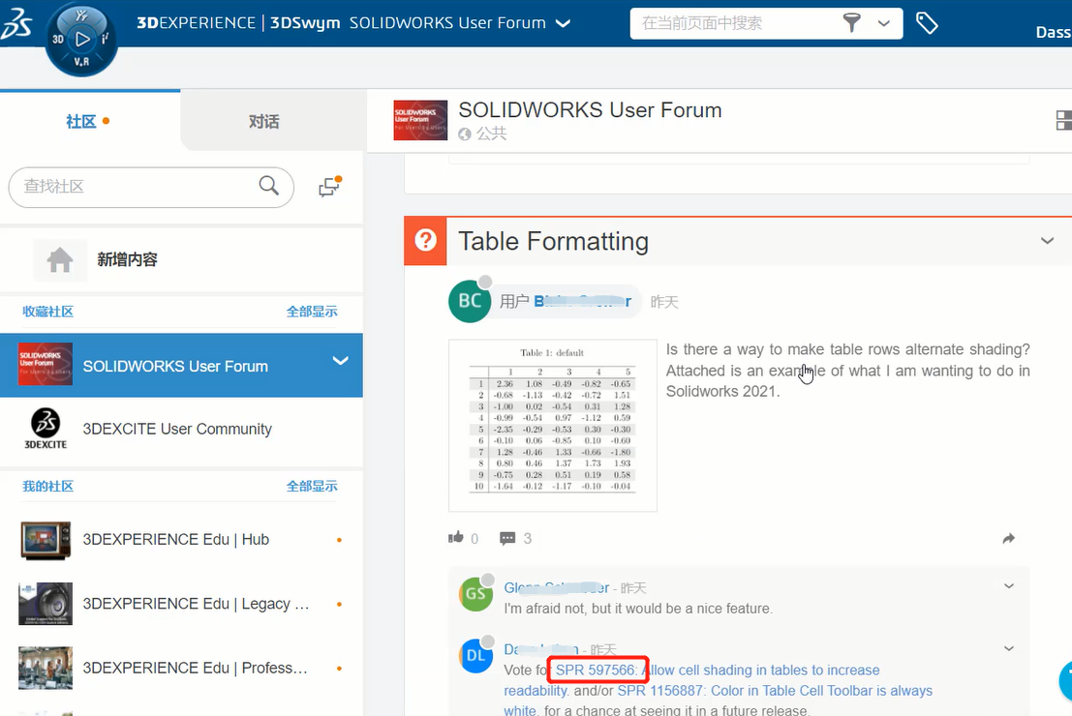Expand the SOLIDWORKS User Forum sidebar chevron

(x=340, y=361)
